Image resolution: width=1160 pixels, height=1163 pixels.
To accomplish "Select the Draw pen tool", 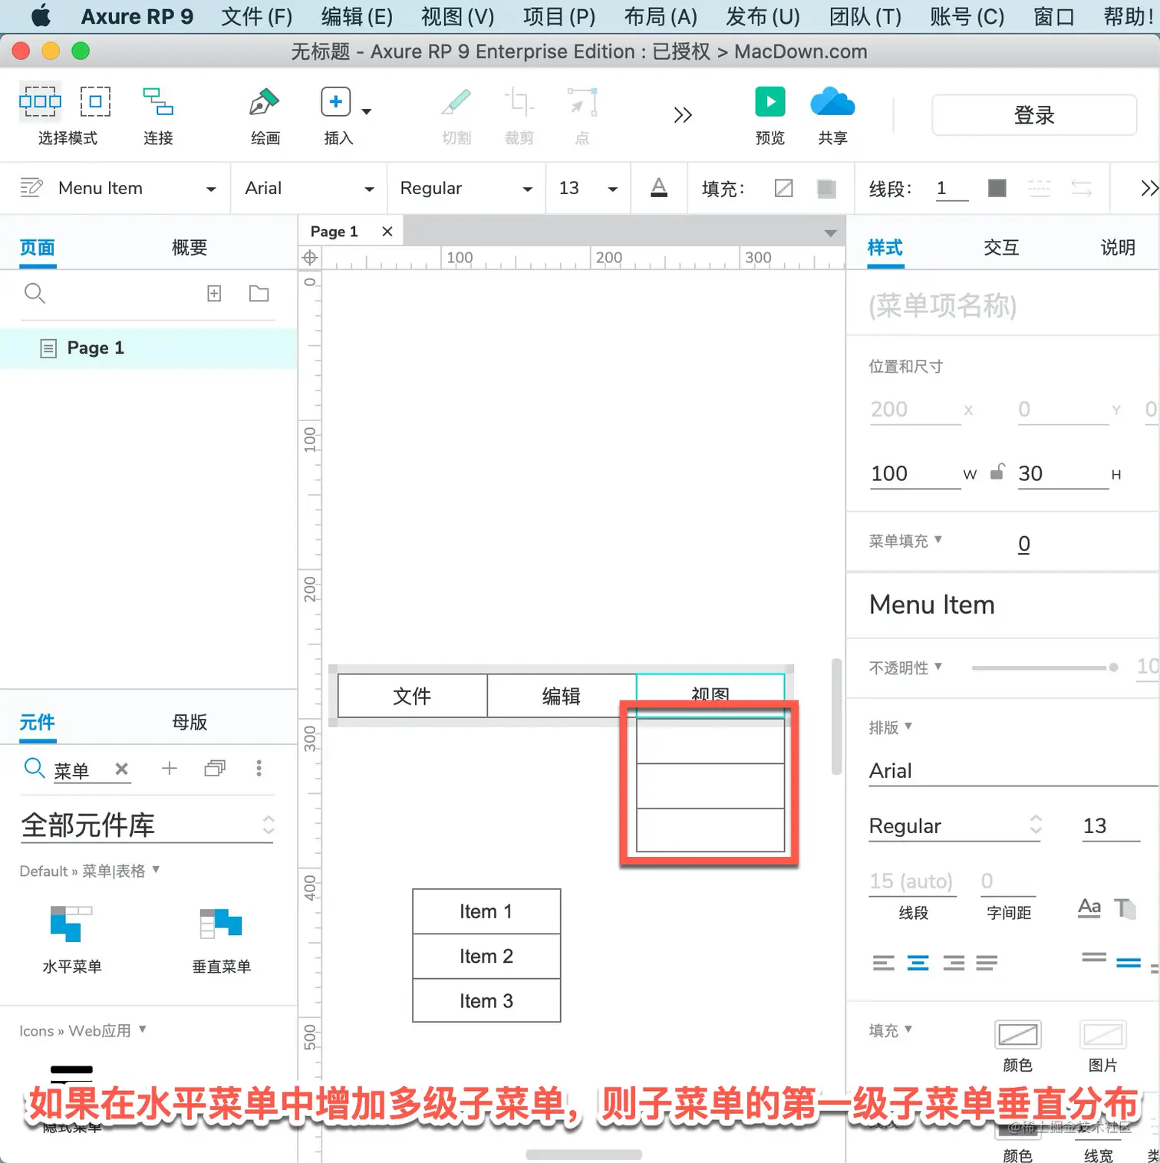I will click(265, 102).
